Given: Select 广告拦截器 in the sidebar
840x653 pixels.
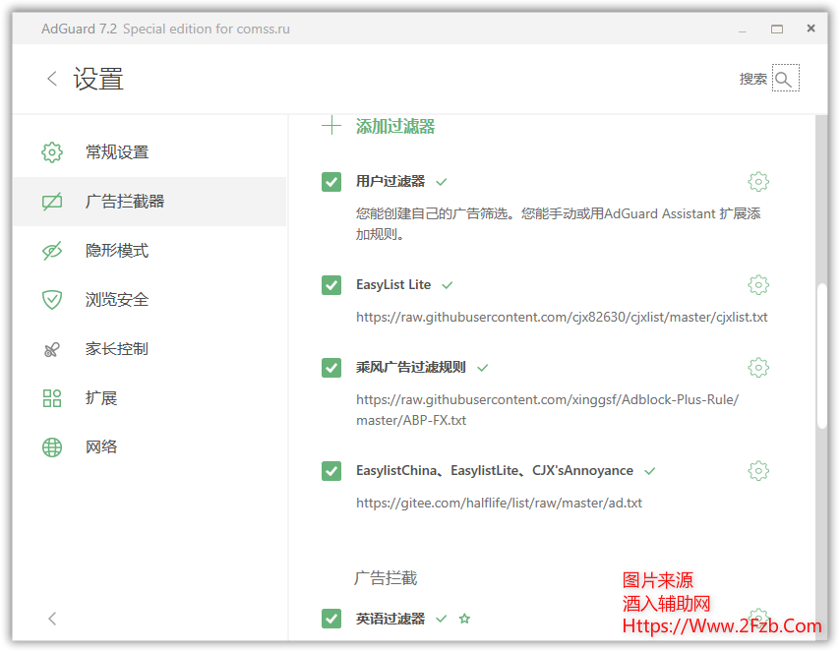Looking at the screenshot, I should click(150, 202).
